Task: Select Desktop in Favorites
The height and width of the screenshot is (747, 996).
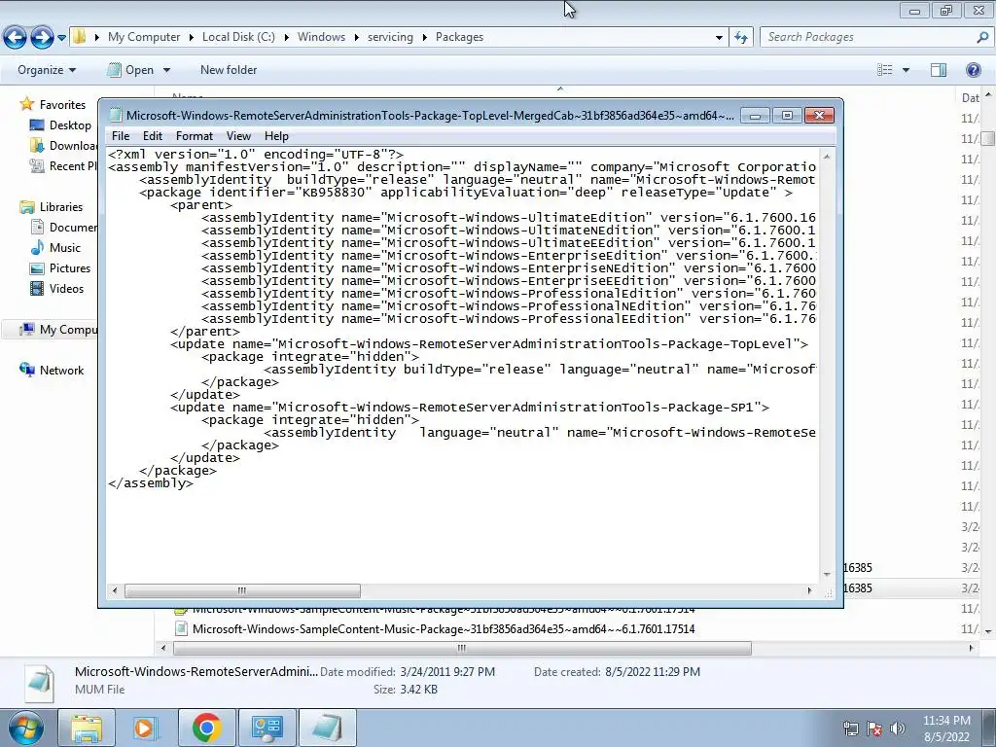Action: [70, 125]
